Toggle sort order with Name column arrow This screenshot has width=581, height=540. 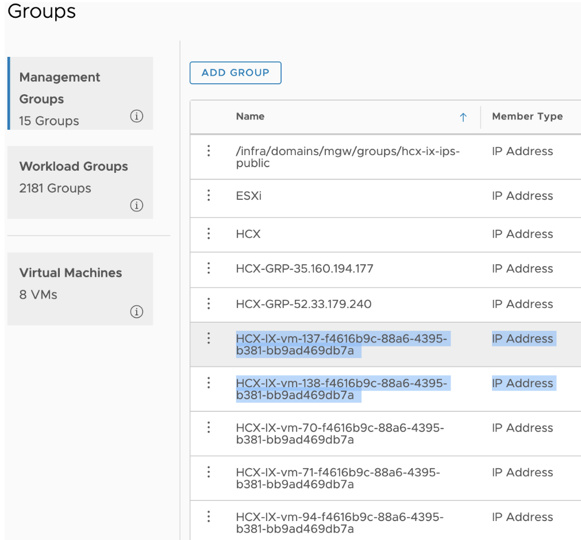point(463,117)
